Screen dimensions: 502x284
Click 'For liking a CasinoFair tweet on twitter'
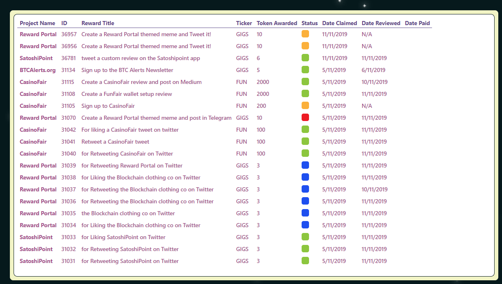(130, 130)
